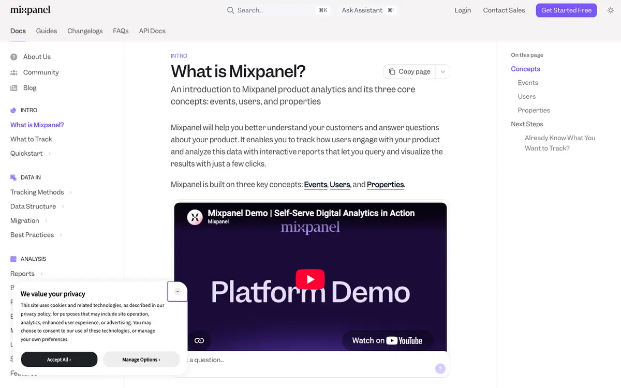Jump to Events in page outline

(x=528, y=83)
